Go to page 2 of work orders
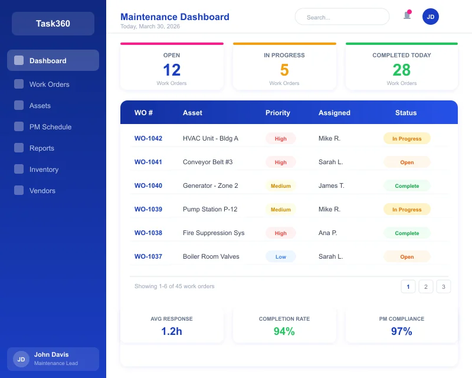The width and height of the screenshot is (472, 378). 426,286
